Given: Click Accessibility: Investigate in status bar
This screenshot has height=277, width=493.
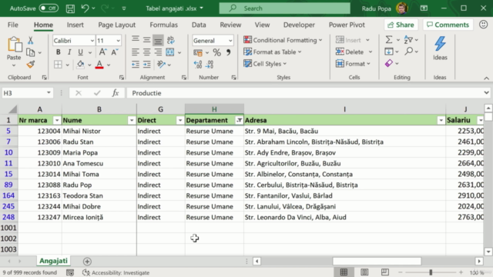Looking at the screenshot, I should 116,272.
